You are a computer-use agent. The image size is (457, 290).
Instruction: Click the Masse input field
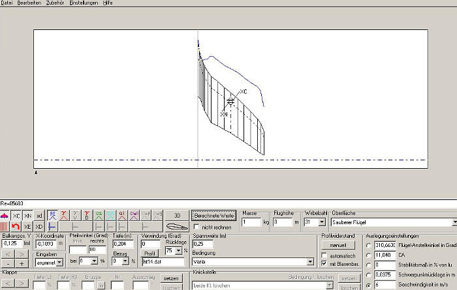coord(250,222)
